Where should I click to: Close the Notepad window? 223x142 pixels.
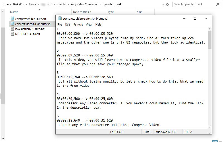(206, 18)
